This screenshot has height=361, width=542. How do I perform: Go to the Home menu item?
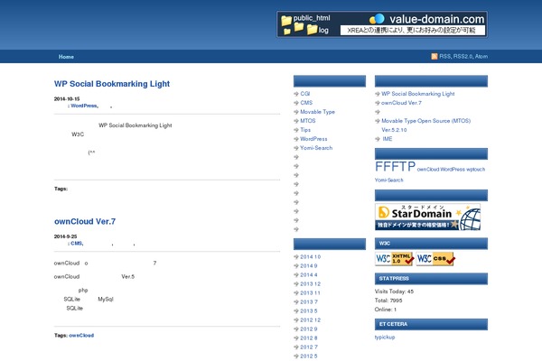click(x=66, y=57)
